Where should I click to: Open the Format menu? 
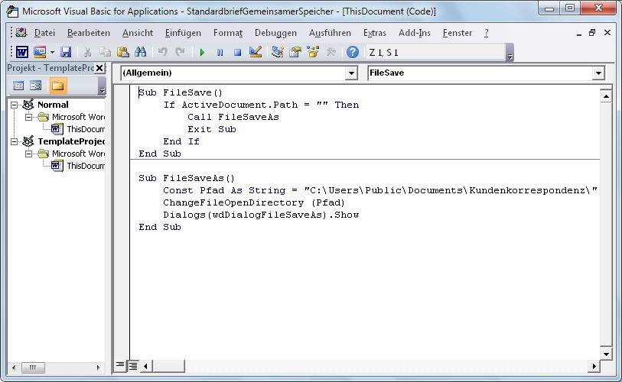pos(228,33)
